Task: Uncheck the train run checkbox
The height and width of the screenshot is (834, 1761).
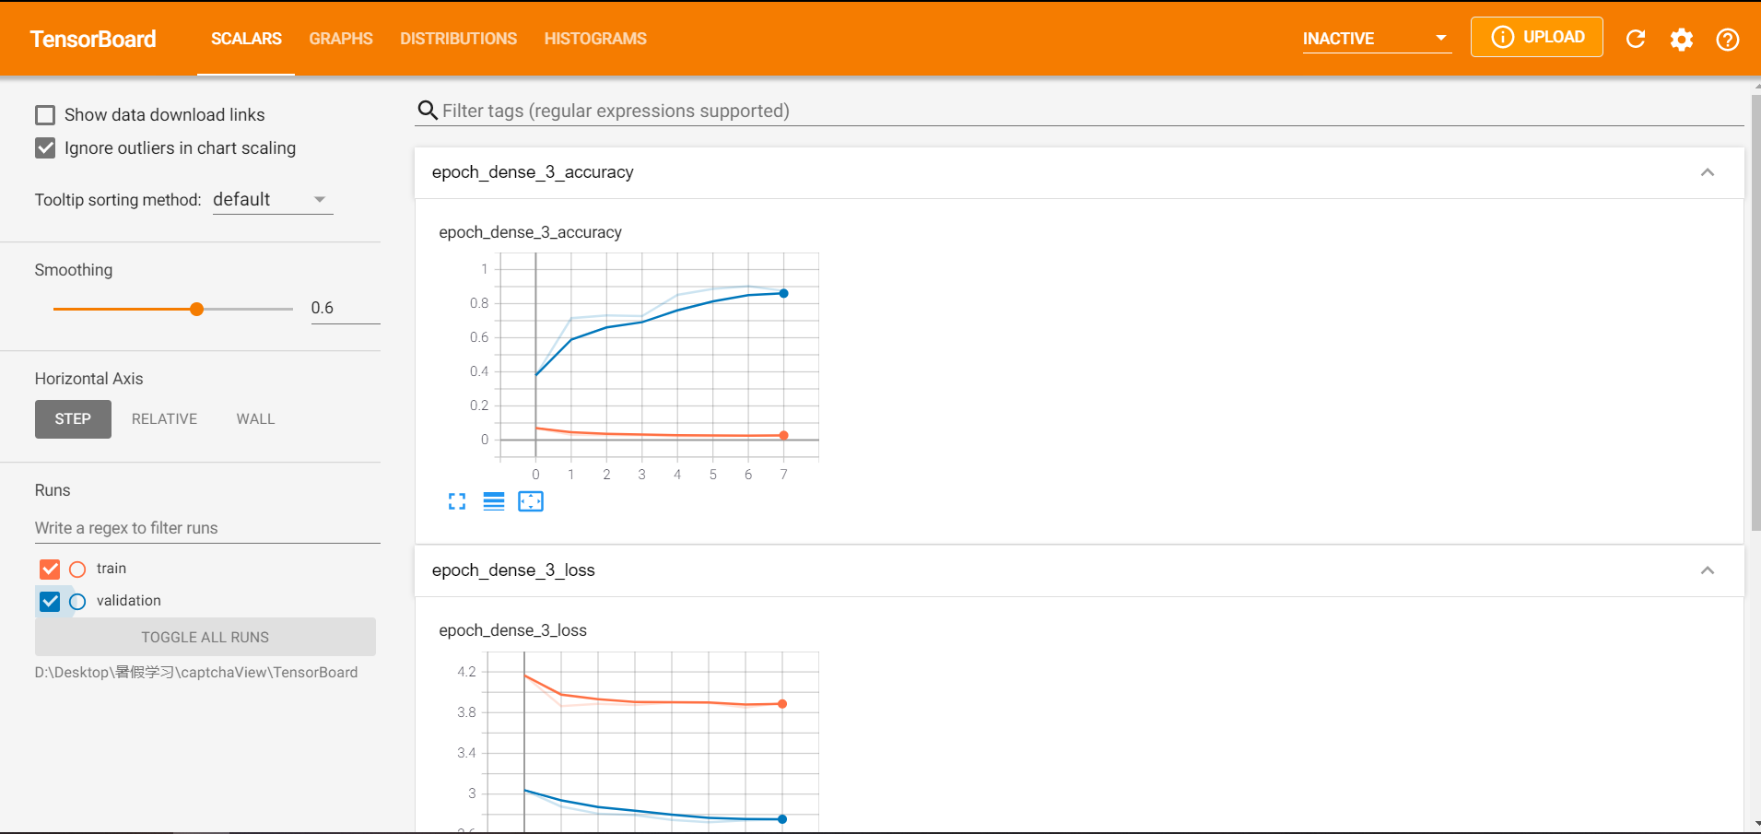Action: 50,570
